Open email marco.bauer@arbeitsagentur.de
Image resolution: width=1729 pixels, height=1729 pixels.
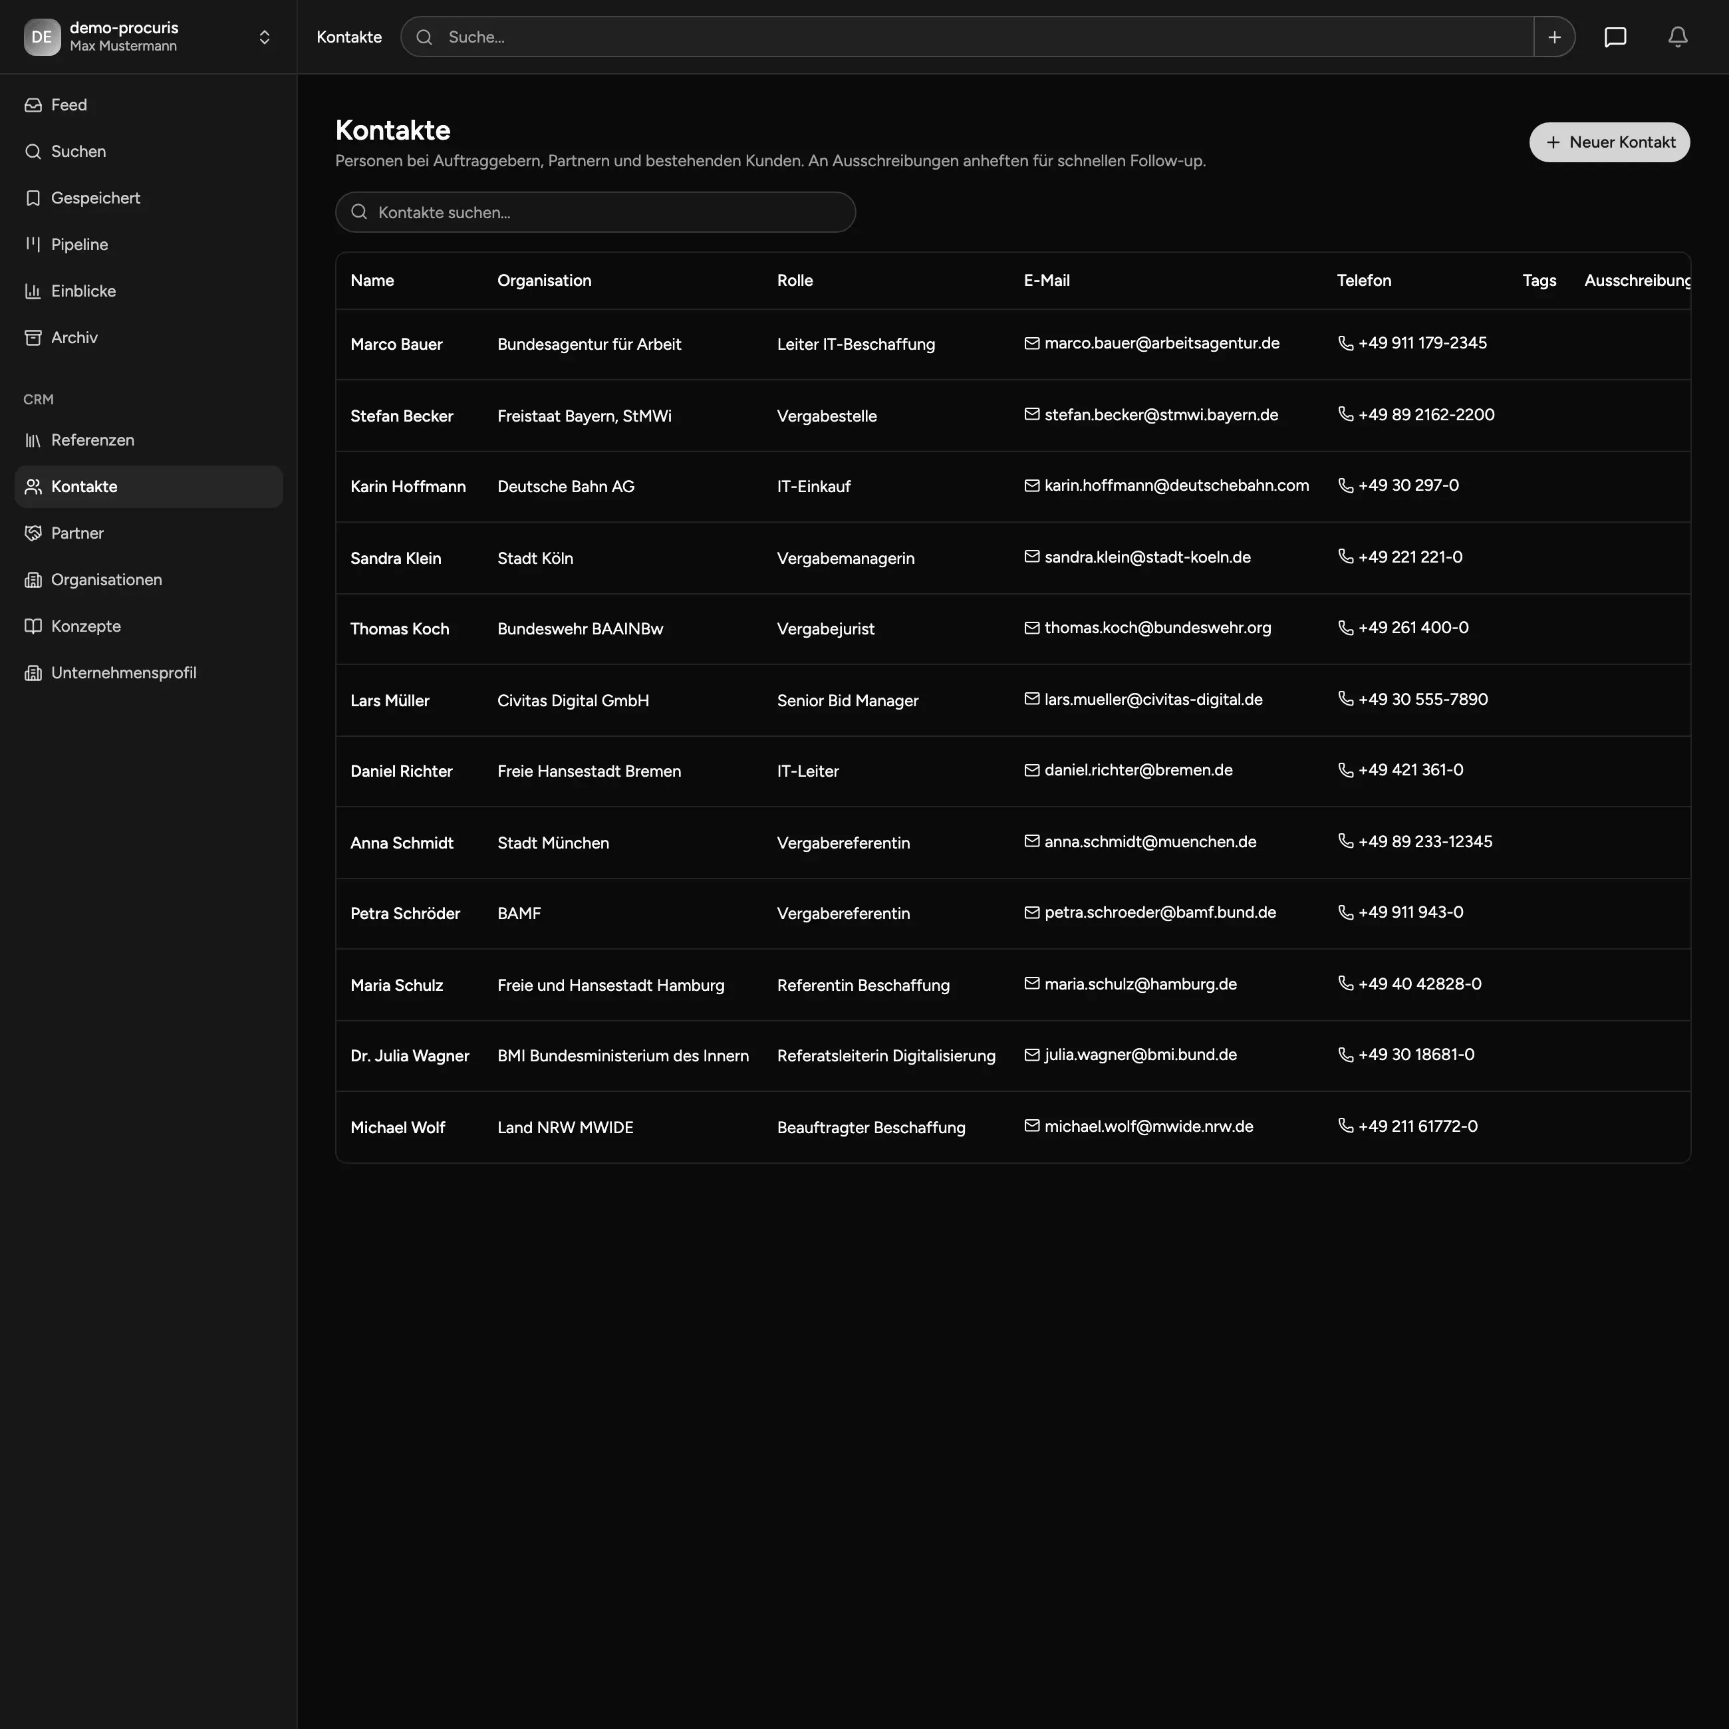(1162, 344)
